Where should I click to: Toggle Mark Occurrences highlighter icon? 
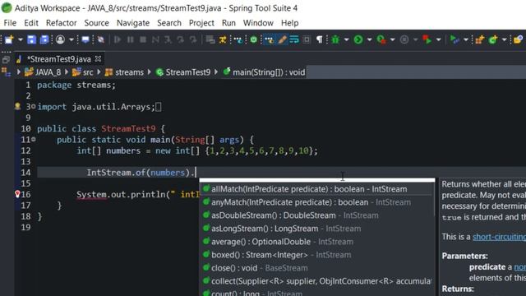coord(282,39)
